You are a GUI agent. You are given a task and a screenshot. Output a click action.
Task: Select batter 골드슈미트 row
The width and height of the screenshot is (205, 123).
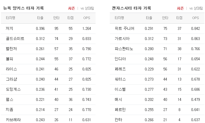click(48, 39)
